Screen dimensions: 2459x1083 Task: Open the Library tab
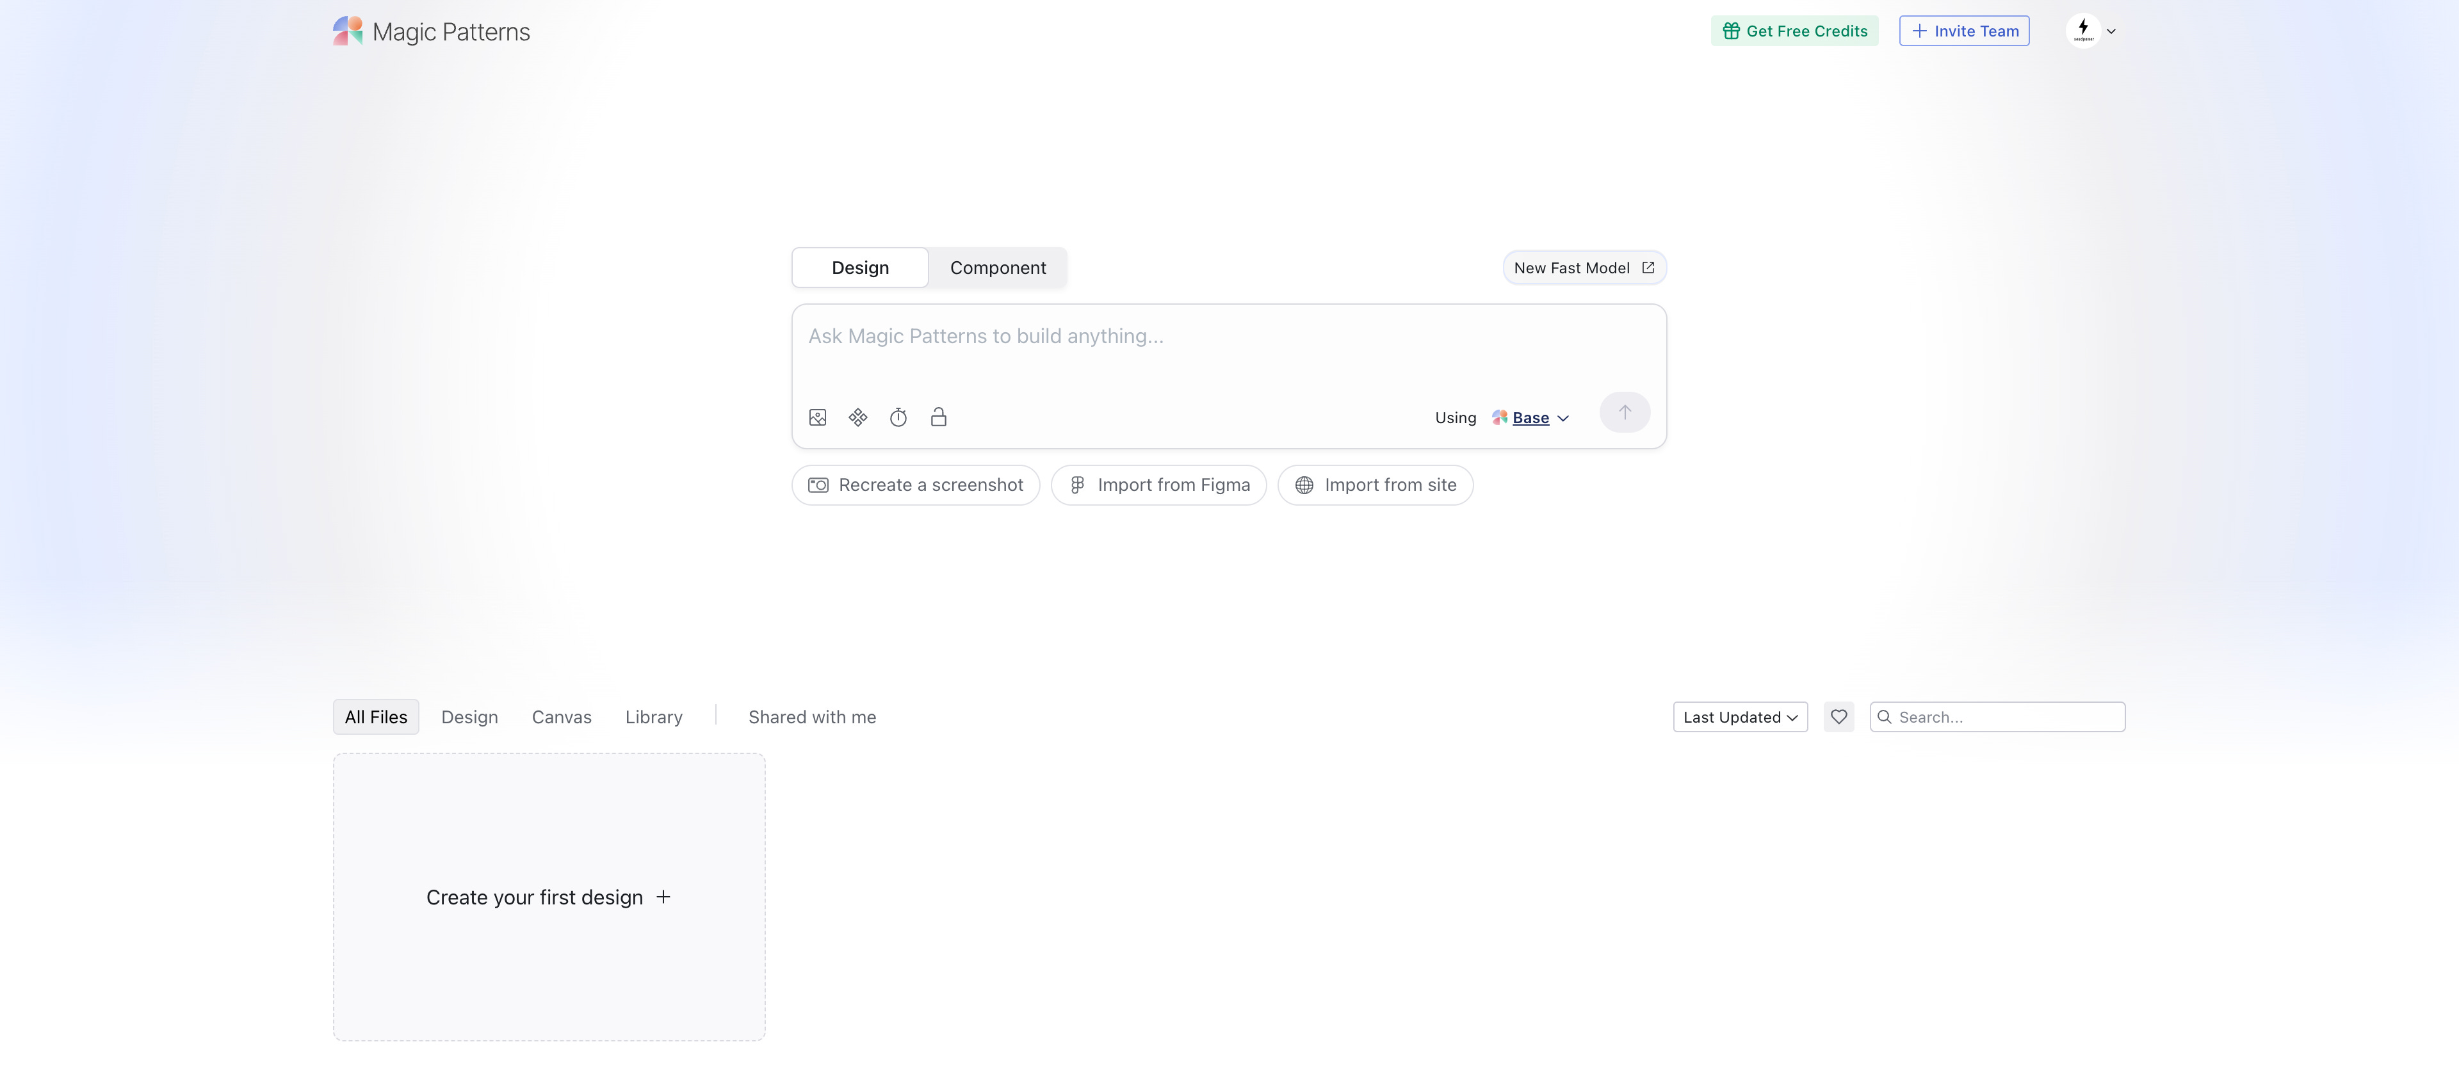click(653, 717)
